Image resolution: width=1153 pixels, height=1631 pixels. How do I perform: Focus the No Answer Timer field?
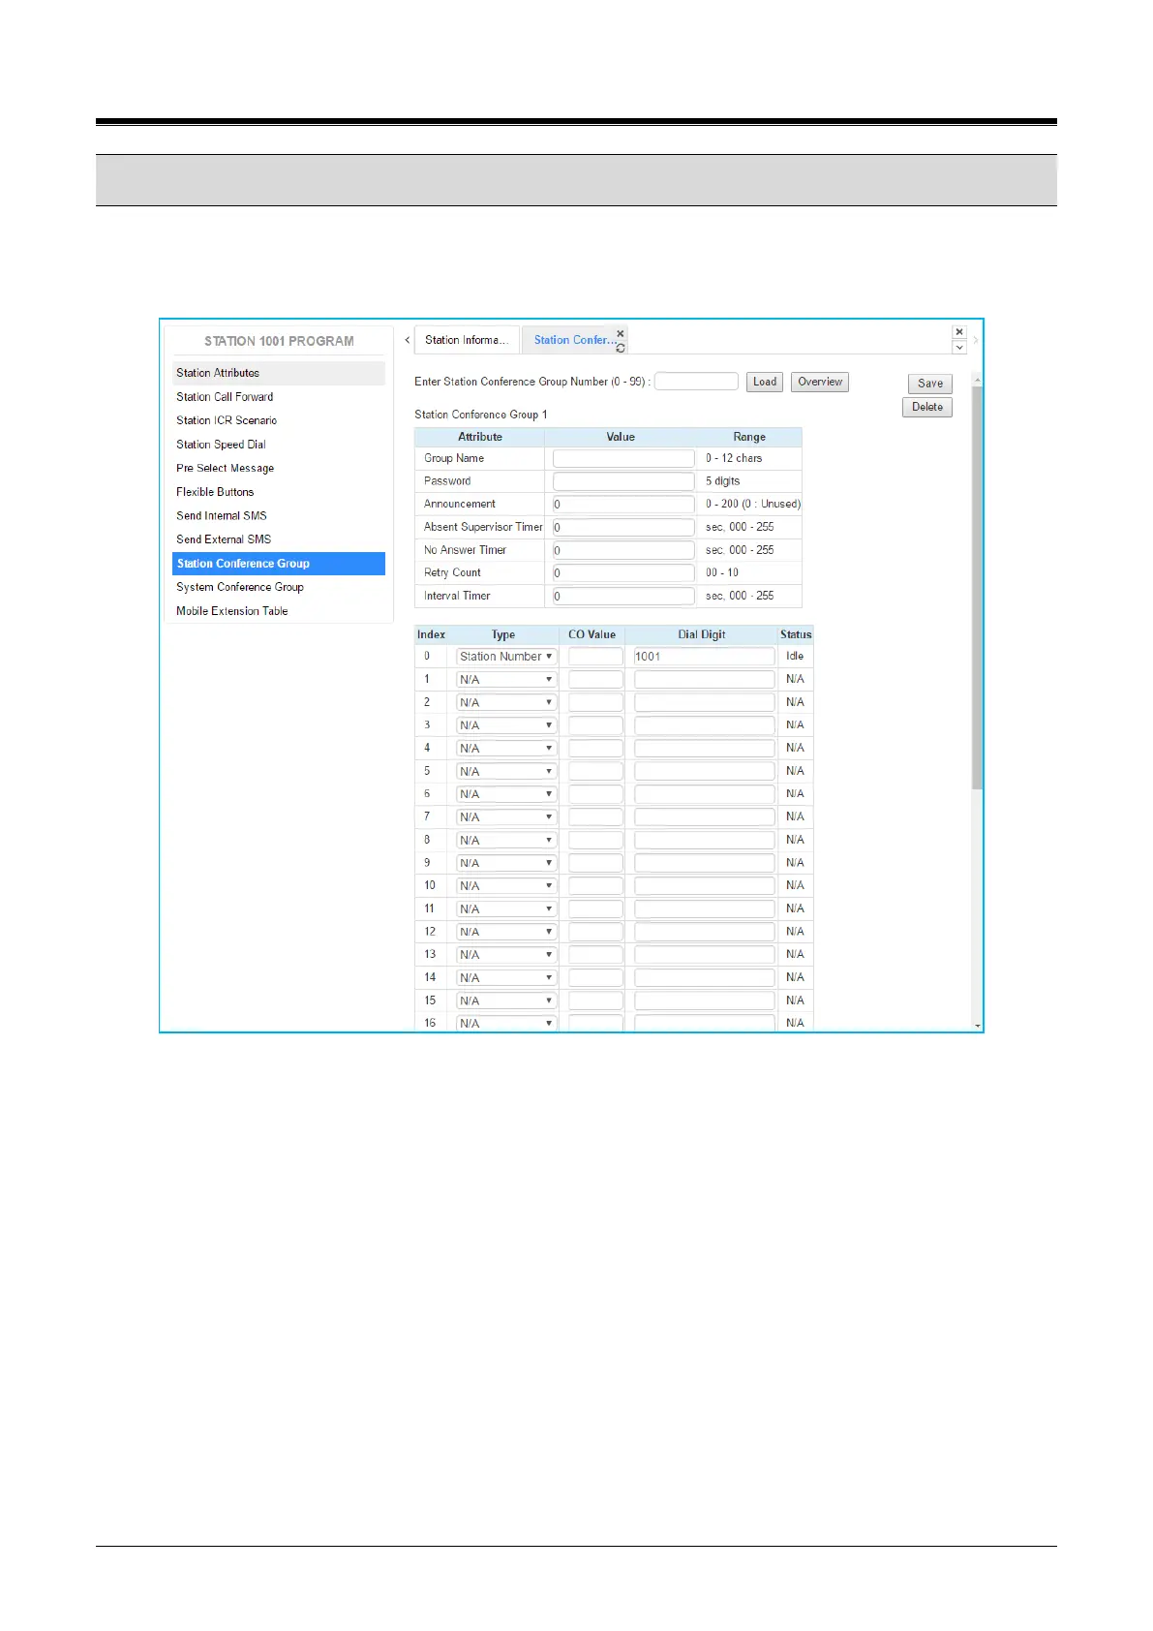click(623, 550)
